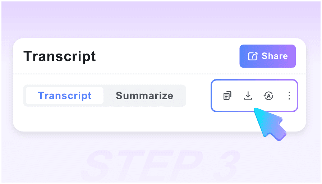Click the word Share on the button
The height and width of the screenshot is (184, 322).
tap(275, 56)
